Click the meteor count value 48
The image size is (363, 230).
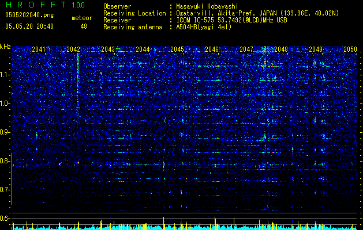pyautogui.click(x=84, y=26)
